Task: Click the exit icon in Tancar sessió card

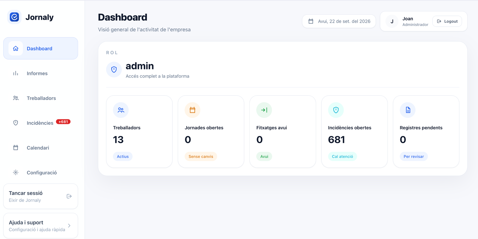Action: click(69, 196)
